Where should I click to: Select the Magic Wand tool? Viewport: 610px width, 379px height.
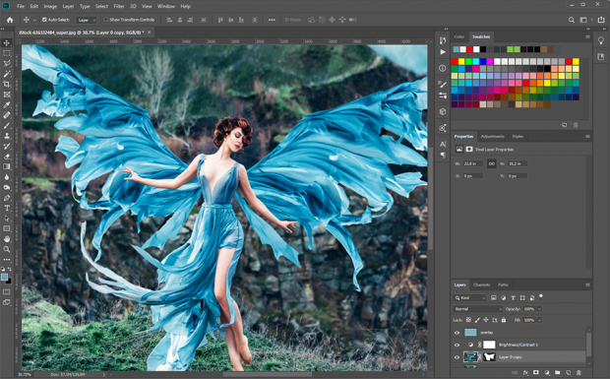click(x=7, y=74)
